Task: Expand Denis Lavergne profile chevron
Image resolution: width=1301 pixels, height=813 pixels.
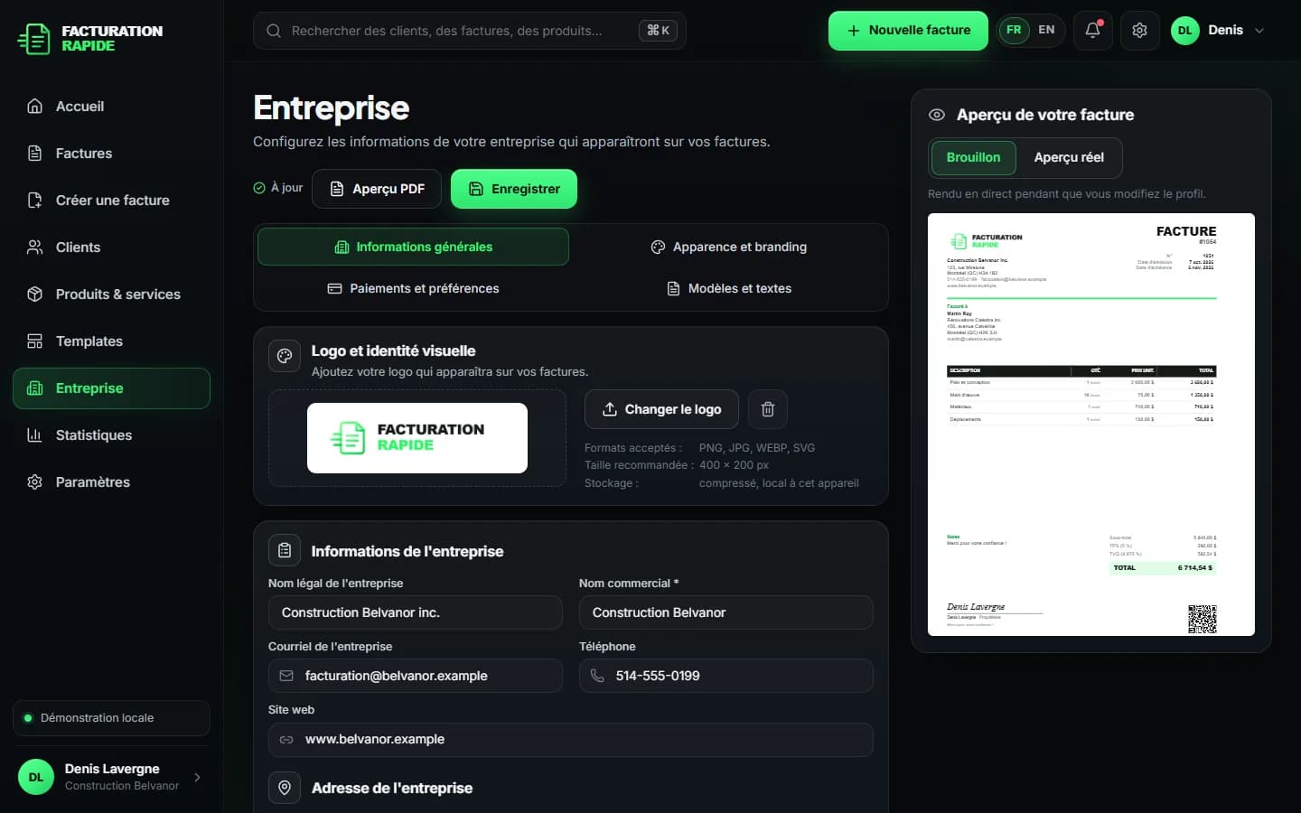Action: [x=197, y=777]
